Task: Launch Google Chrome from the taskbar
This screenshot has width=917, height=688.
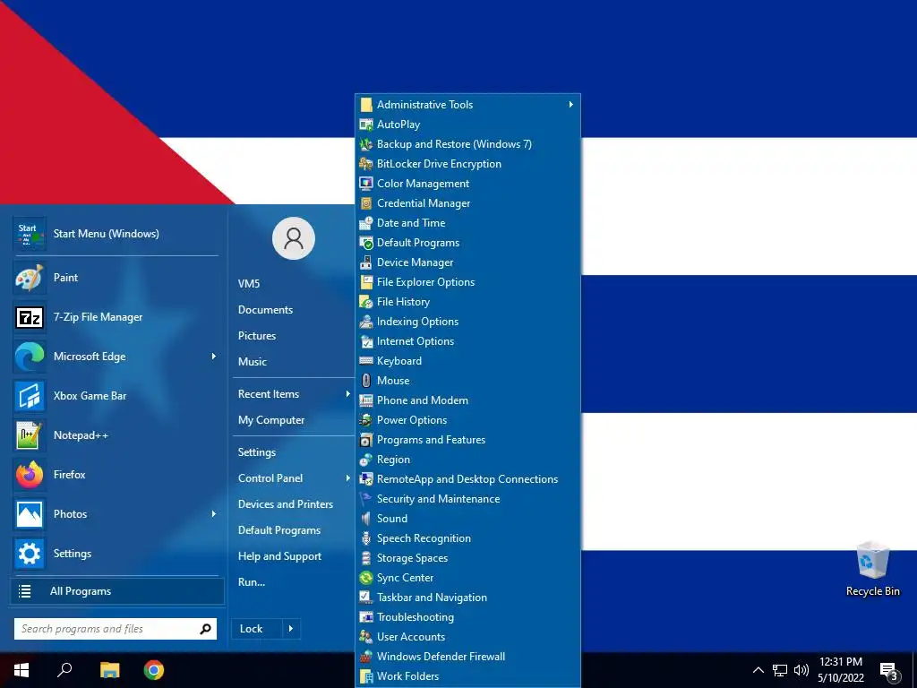Action: (x=154, y=670)
